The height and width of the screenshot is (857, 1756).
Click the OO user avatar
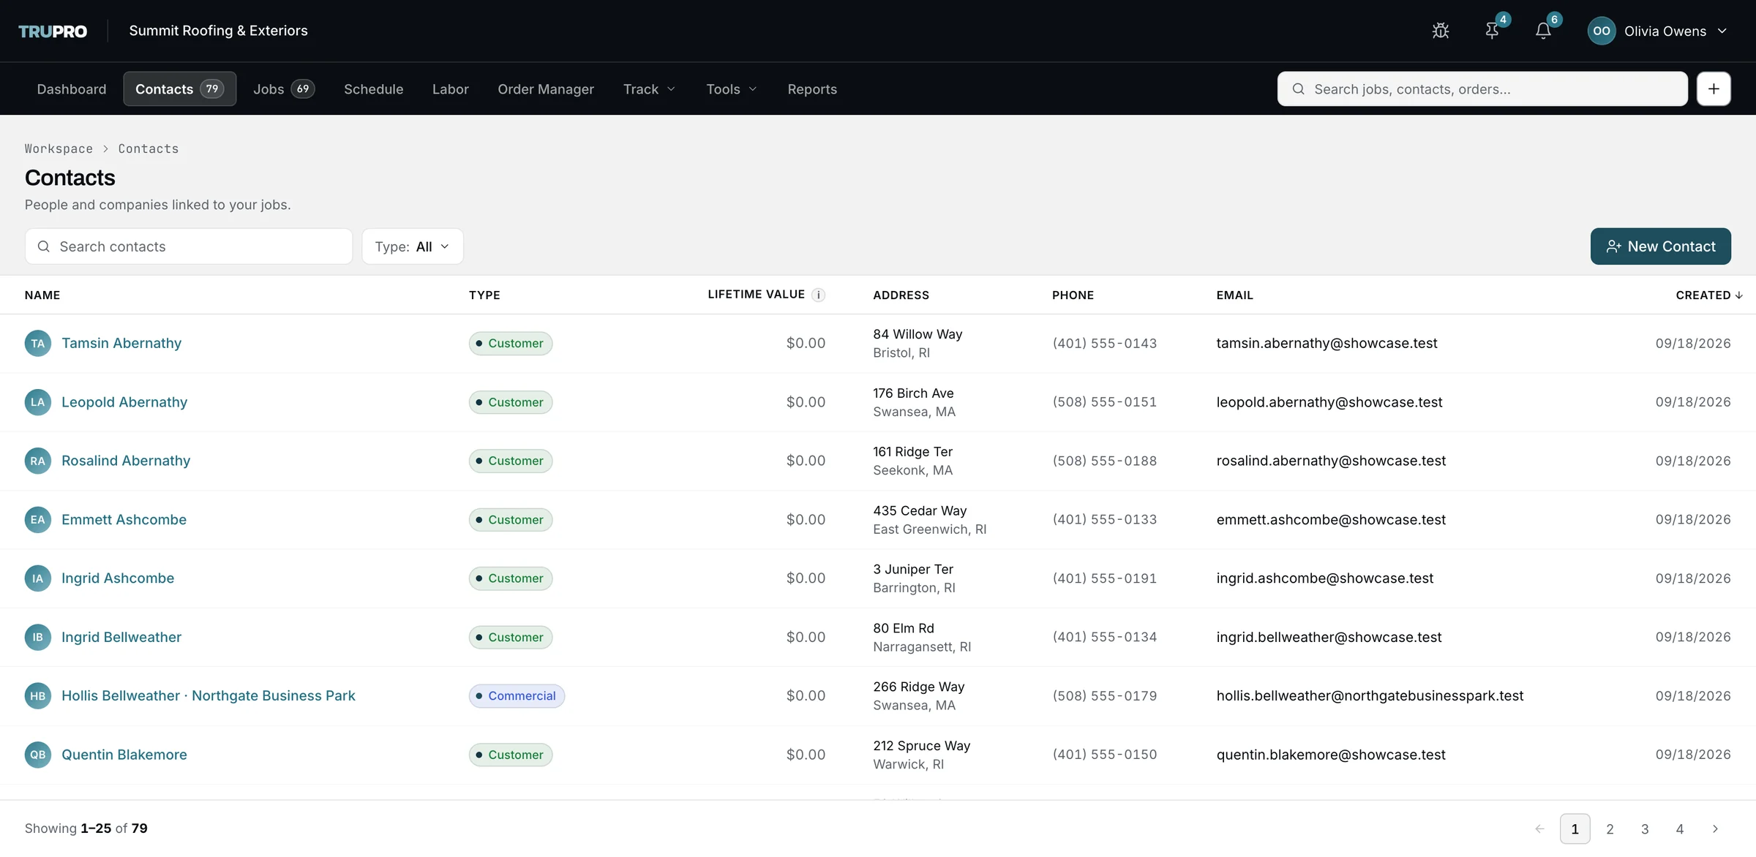(1601, 31)
